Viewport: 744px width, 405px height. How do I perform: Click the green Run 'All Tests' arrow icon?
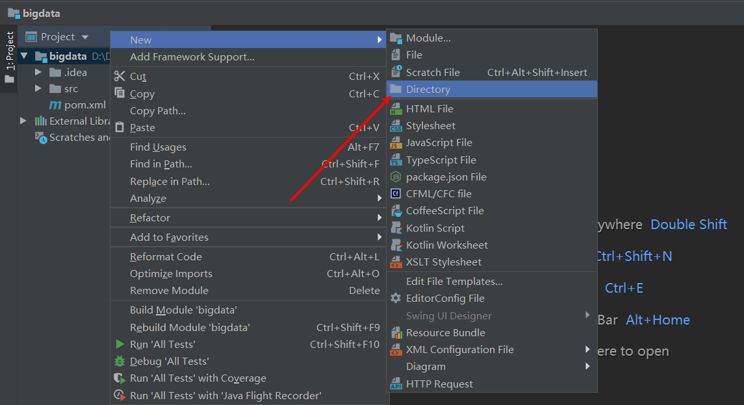[x=121, y=344]
